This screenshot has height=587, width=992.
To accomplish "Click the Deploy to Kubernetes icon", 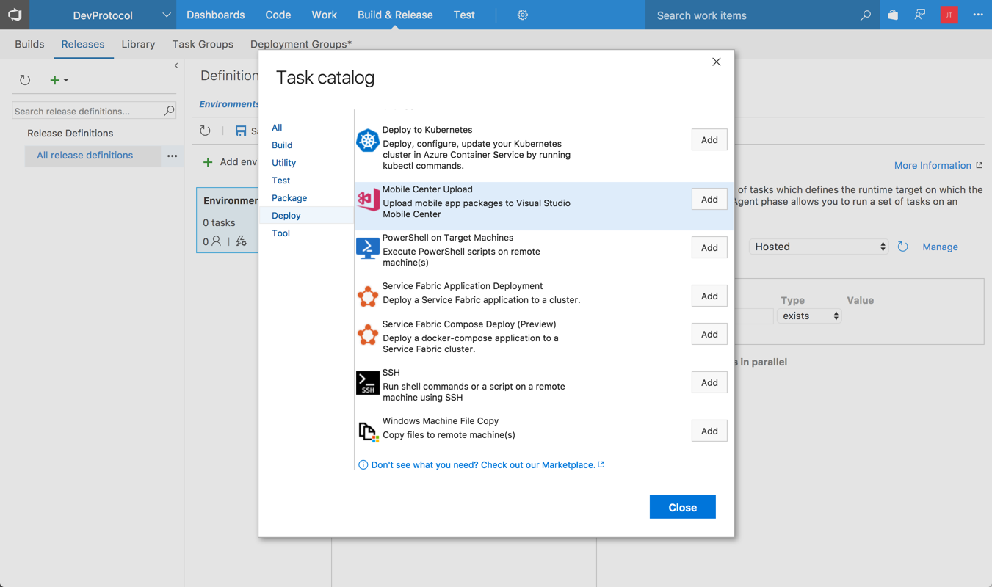I will (x=368, y=139).
